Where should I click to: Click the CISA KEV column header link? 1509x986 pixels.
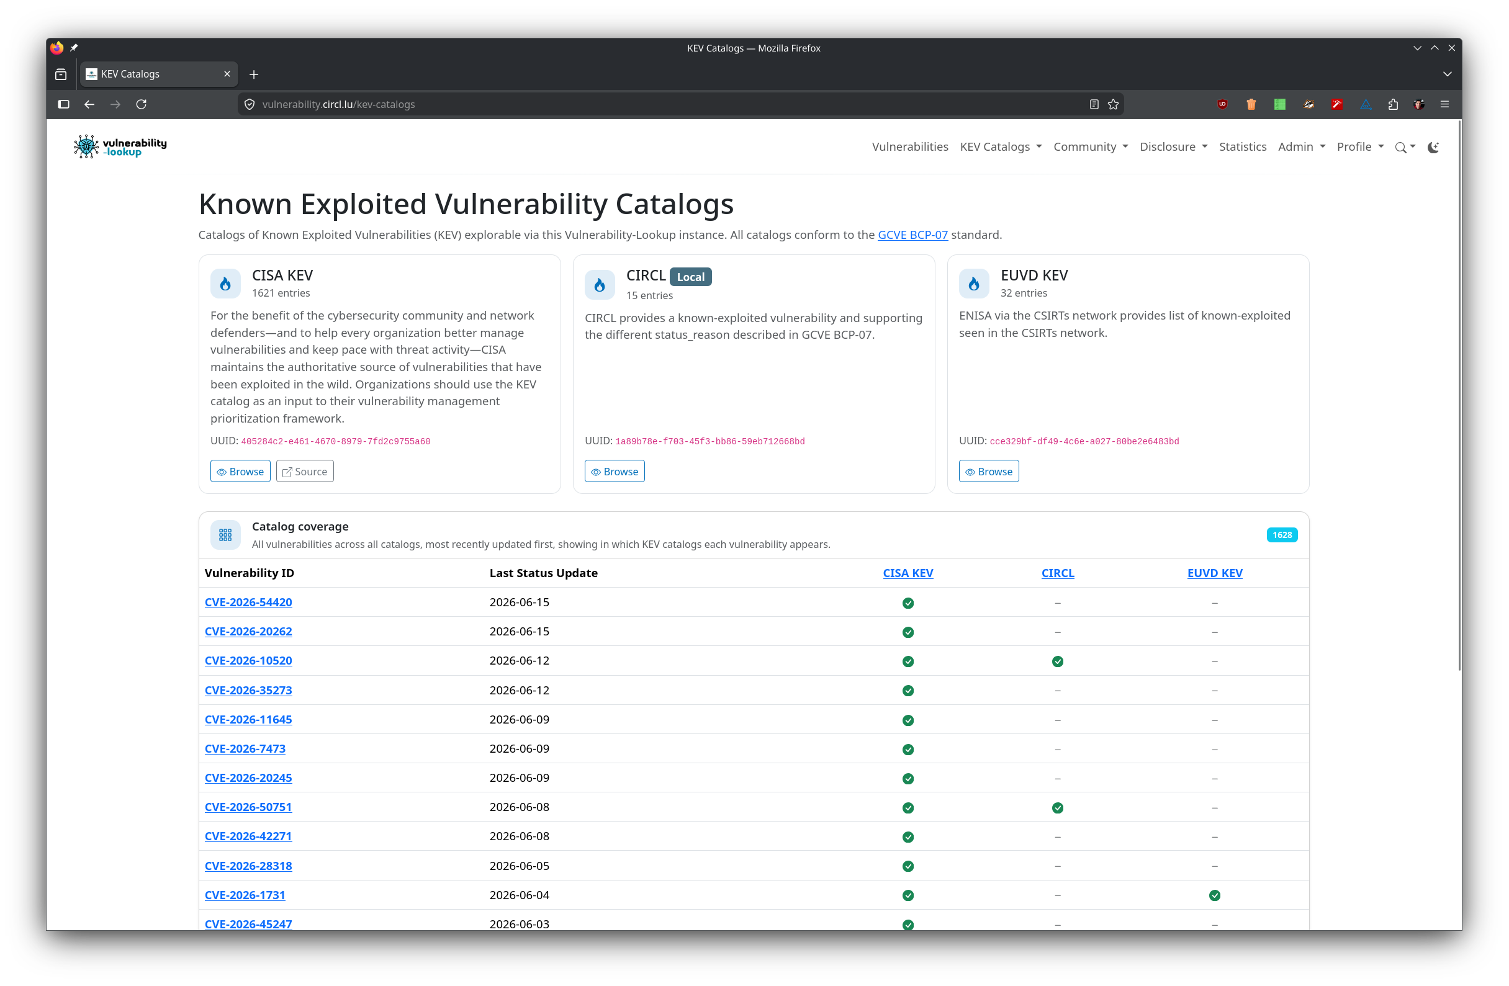pyautogui.click(x=908, y=573)
